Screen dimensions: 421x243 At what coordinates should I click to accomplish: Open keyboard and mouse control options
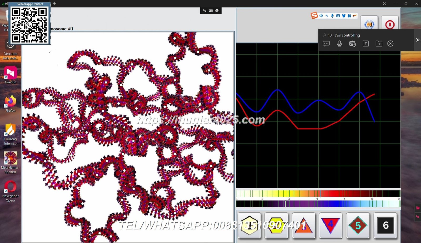(352, 44)
